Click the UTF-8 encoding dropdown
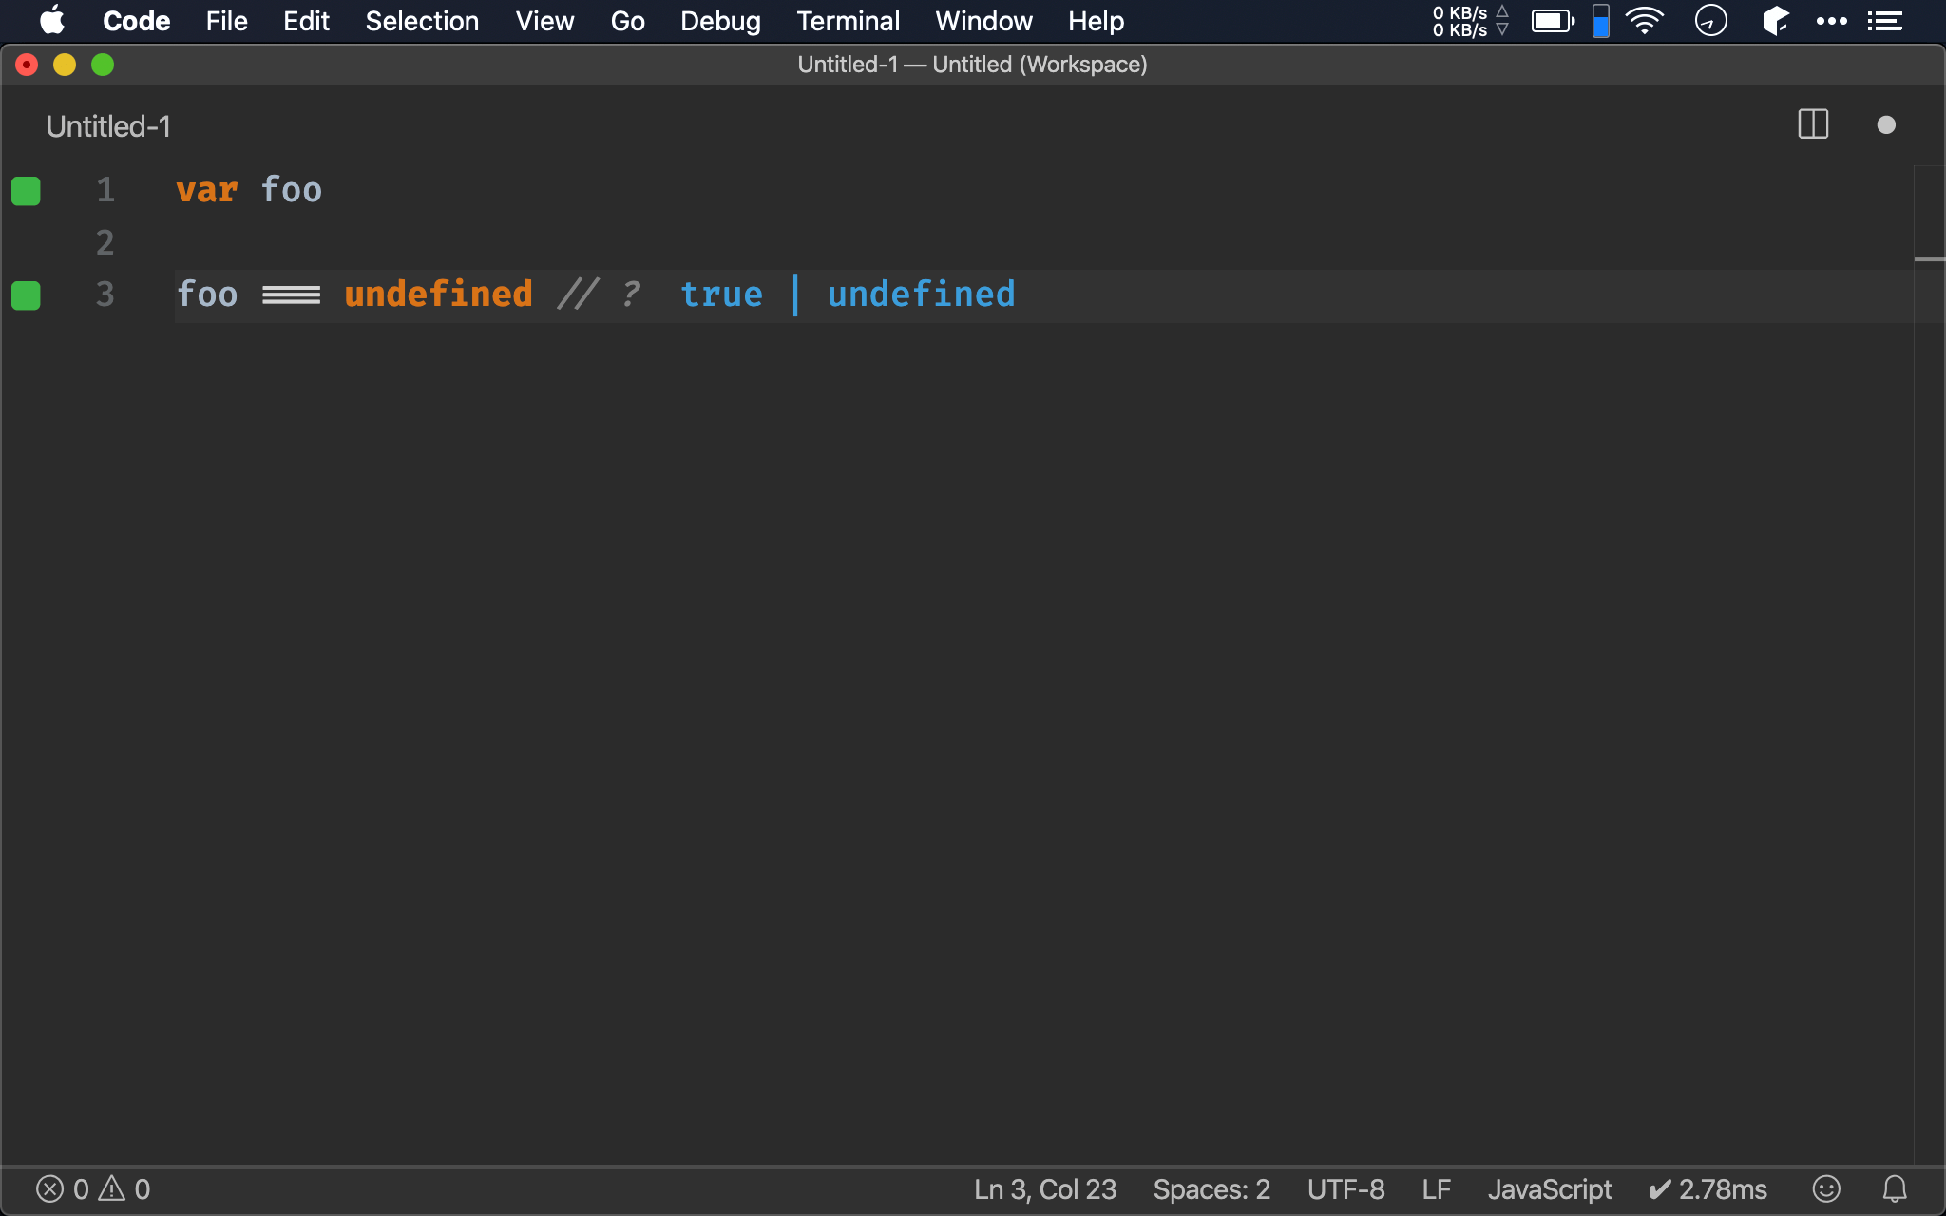The width and height of the screenshot is (1946, 1216). click(1345, 1189)
